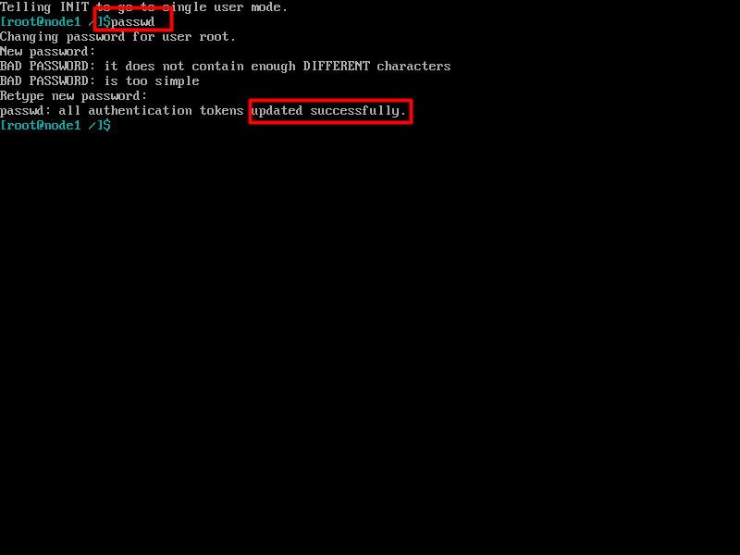Click the word 'simple' in second warning

177,81
